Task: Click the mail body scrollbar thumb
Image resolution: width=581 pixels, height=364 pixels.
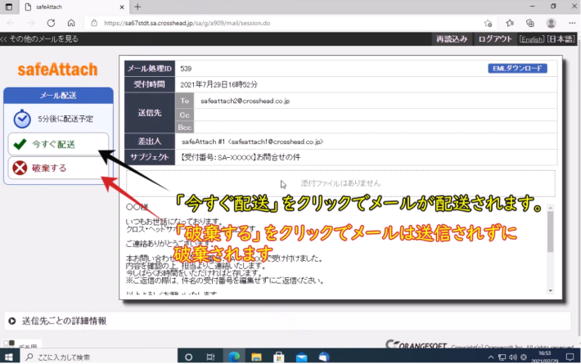Action: click(x=550, y=231)
